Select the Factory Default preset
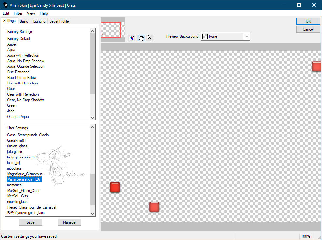The height and width of the screenshot is (240, 322). tap(19, 39)
